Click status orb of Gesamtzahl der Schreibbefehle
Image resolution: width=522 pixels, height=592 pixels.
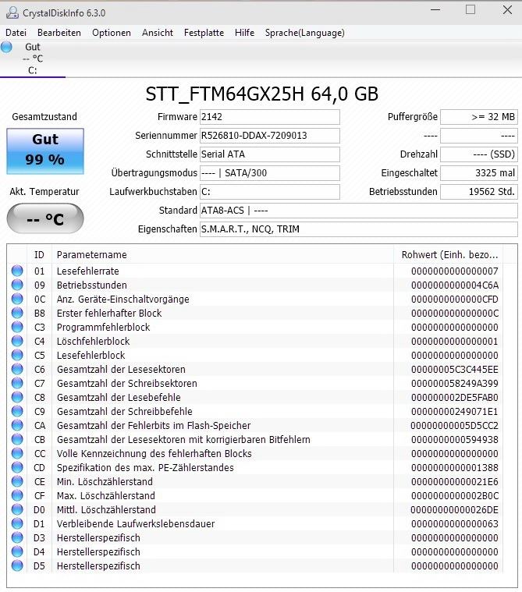pyautogui.click(x=17, y=411)
